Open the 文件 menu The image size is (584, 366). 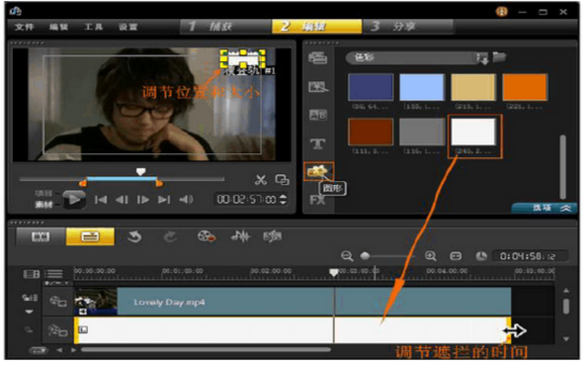[x=24, y=27]
